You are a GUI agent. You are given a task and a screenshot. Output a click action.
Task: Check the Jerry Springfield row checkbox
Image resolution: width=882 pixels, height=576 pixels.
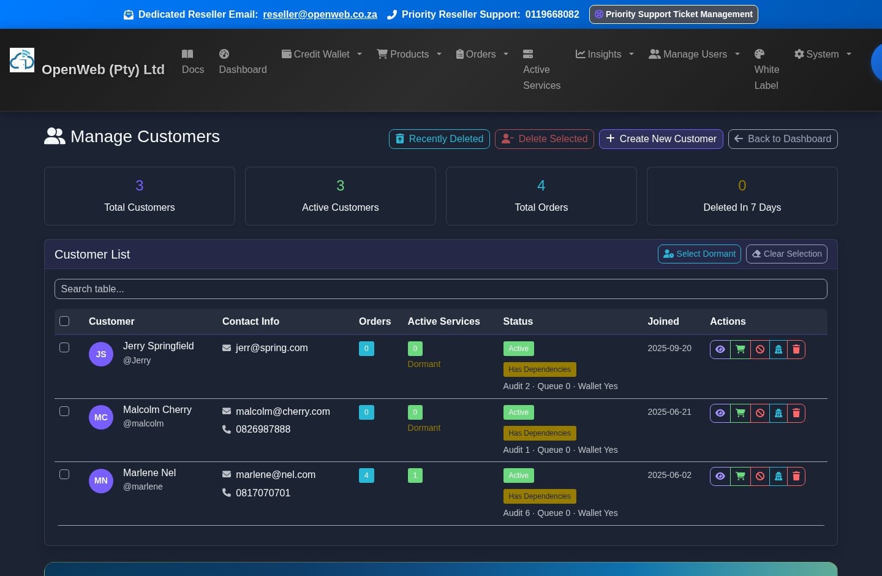tap(64, 347)
